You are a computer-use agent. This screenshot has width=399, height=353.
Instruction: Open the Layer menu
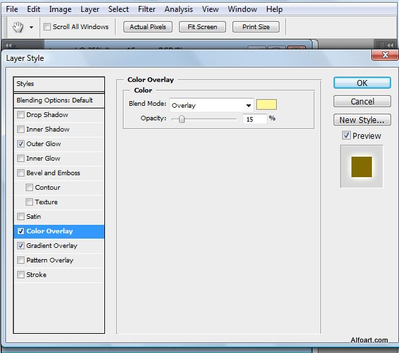[x=90, y=9]
